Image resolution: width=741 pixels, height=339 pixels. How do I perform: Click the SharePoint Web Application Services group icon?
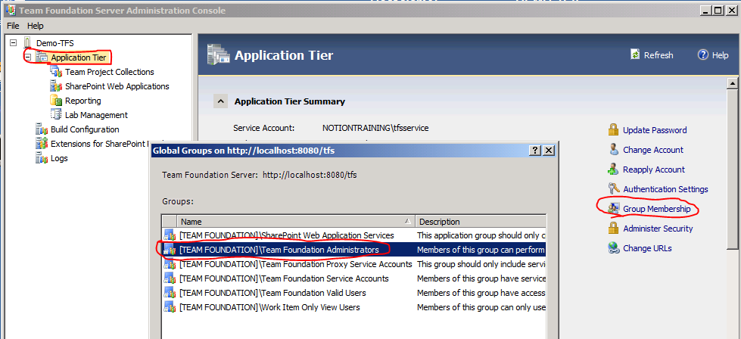[x=170, y=235]
